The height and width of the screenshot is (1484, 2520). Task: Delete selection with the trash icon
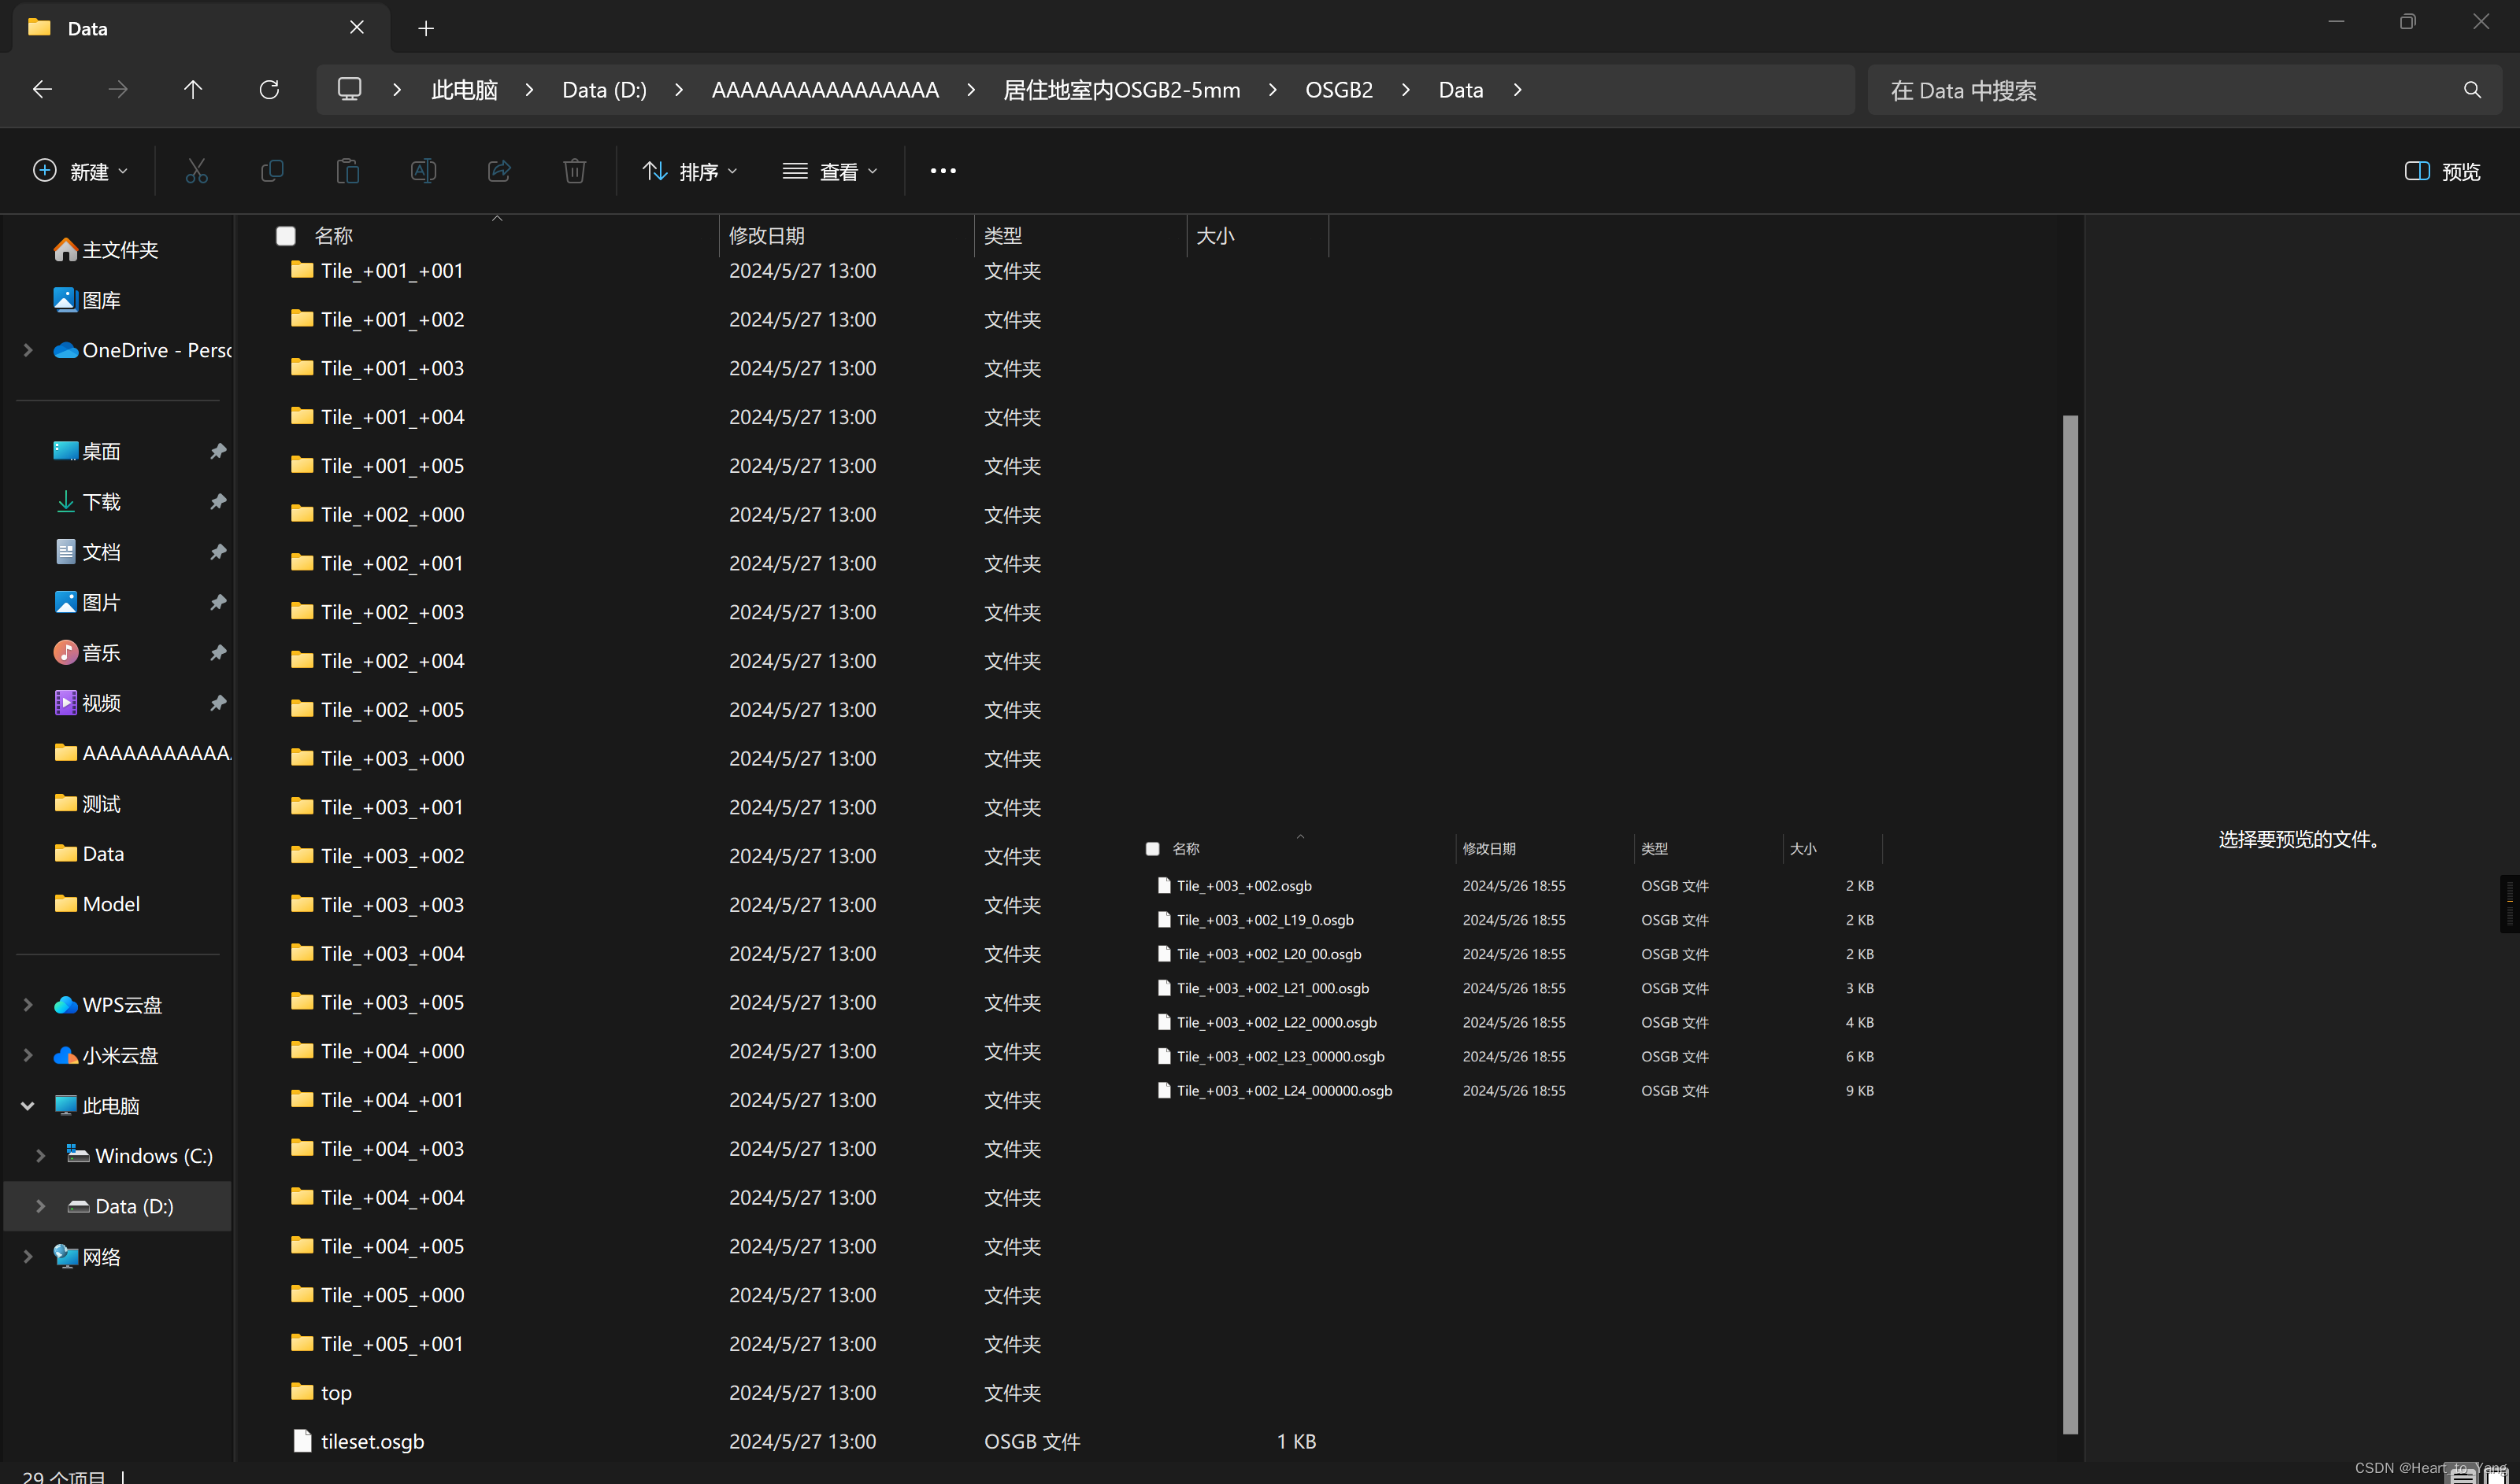pos(573,171)
